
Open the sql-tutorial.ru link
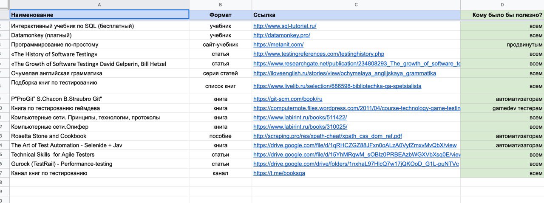point(285,26)
